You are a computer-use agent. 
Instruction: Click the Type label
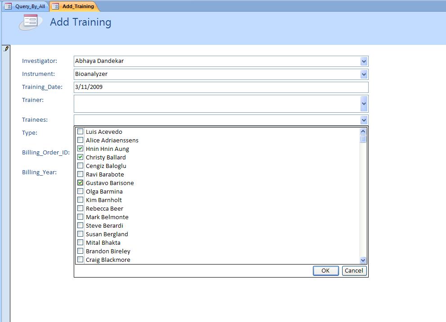pyautogui.click(x=30, y=133)
